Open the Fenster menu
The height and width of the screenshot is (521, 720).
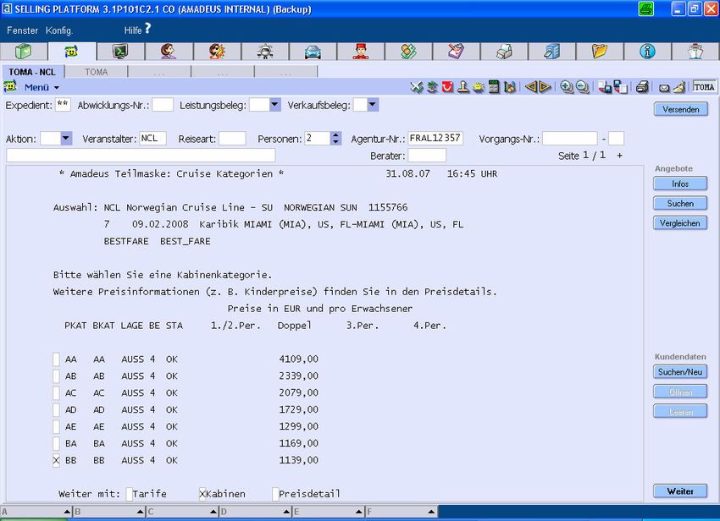tap(23, 30)
